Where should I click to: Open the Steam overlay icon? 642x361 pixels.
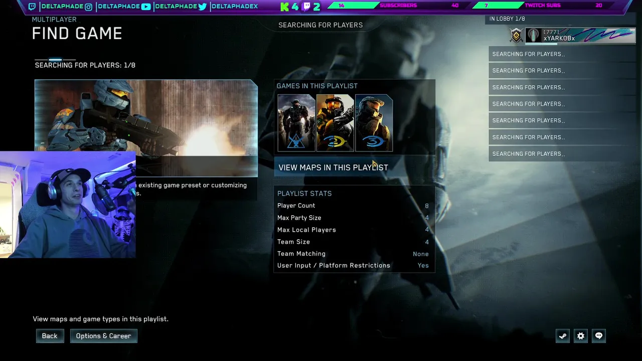click(563, 336)
